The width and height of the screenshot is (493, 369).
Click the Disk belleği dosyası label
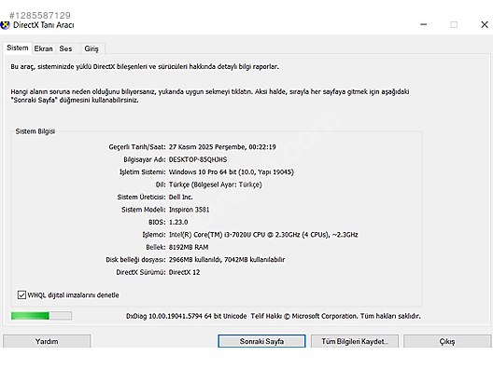135,259
